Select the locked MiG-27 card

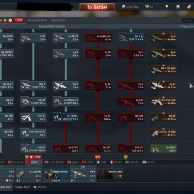pyautogui.click(x=131, y=149)
